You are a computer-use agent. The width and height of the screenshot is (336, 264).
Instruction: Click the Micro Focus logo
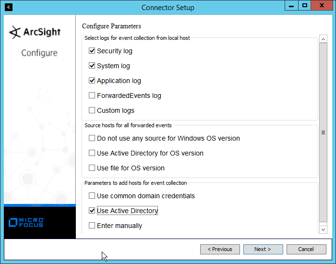click(27, 222)
